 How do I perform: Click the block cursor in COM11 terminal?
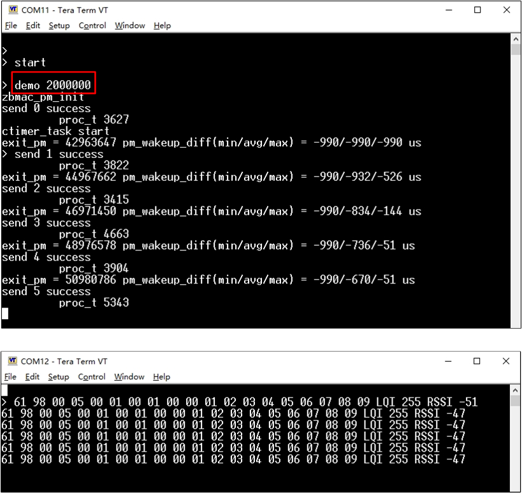tap(5, 313)
